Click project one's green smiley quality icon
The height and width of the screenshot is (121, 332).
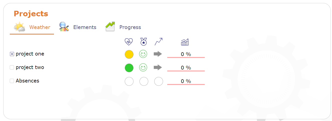coord(143,54)
